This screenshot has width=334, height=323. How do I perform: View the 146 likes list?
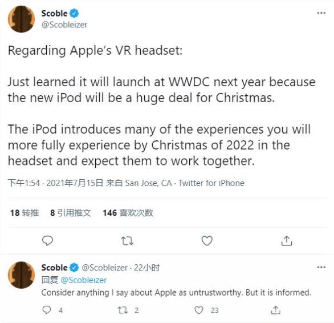point(128,213)
